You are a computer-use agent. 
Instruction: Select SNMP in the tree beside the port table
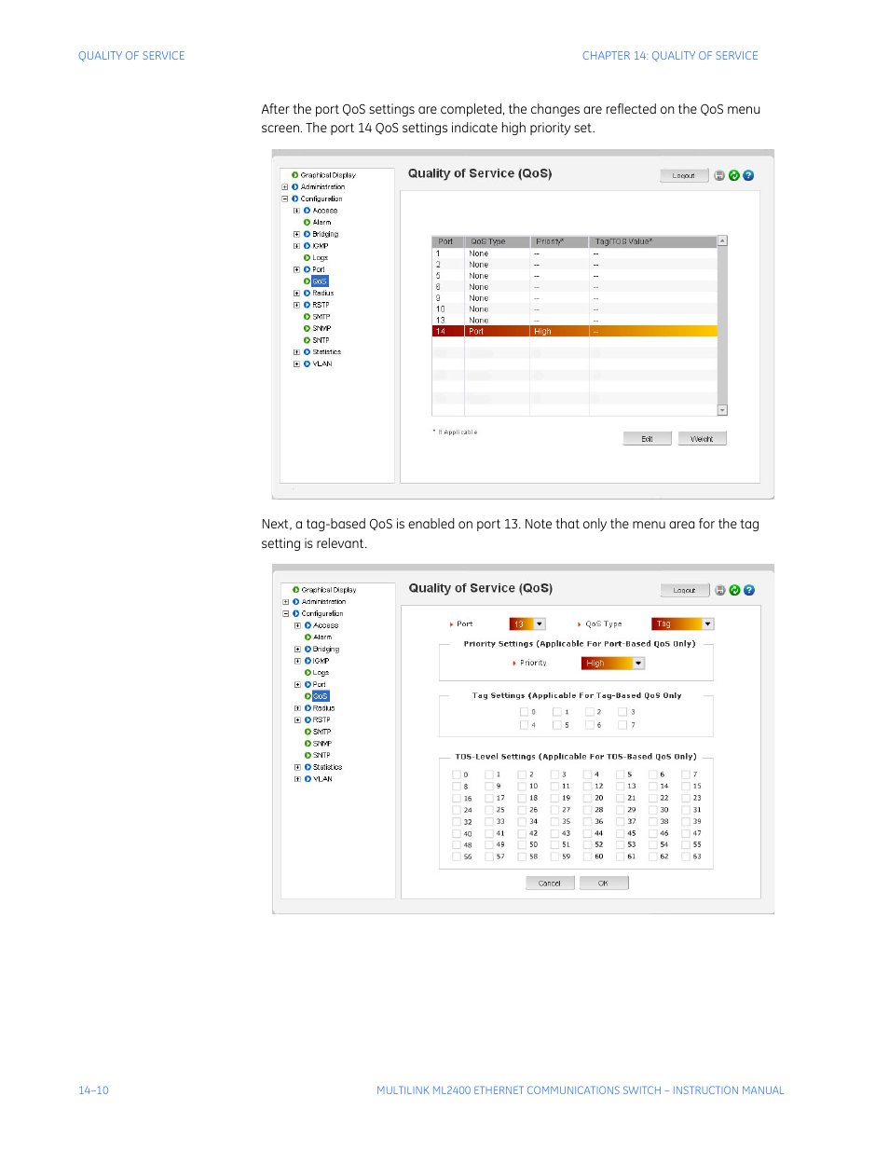[x=321, y=328]
